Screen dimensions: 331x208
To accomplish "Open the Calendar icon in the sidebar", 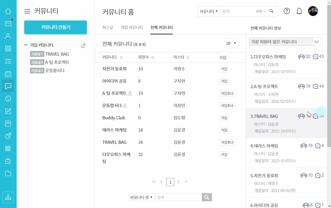I will pos(8,74).
